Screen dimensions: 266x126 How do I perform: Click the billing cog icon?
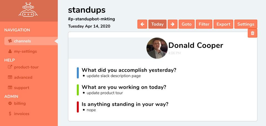(x=10, y=103)
